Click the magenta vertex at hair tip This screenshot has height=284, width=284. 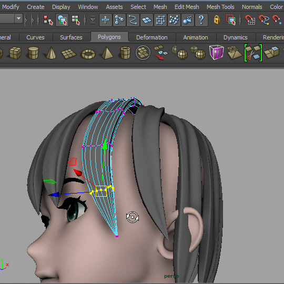[x=117, y=236]
